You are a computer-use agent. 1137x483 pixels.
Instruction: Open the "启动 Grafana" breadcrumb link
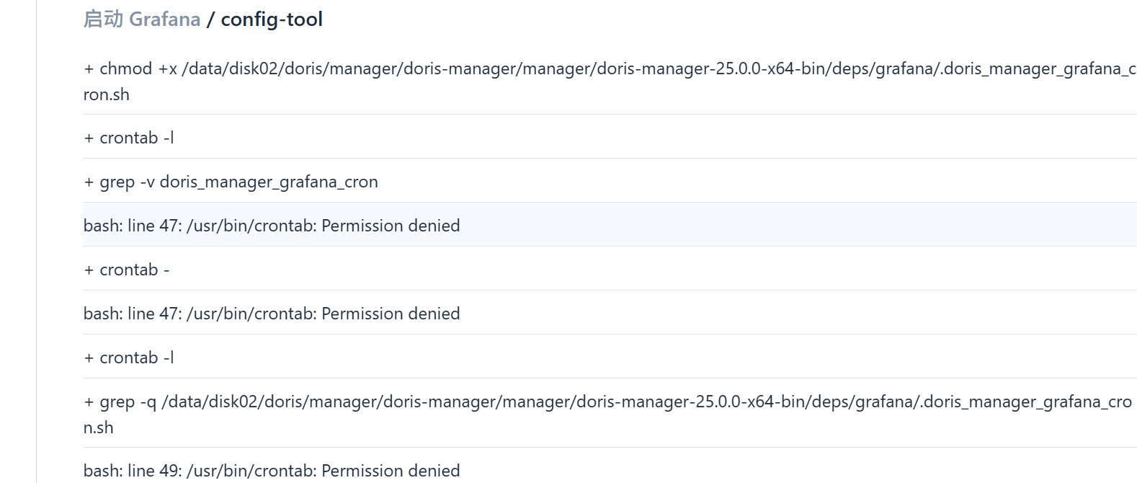coord(142,19)
